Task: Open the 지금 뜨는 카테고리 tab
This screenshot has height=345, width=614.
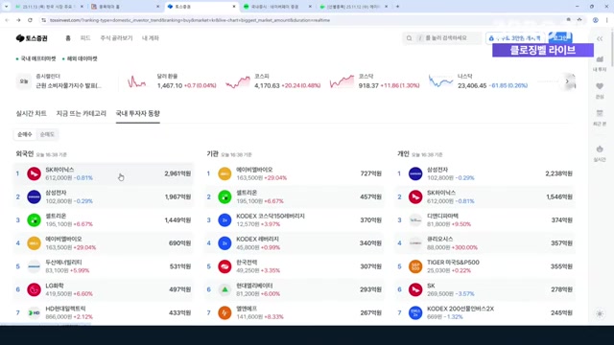Action: (81, 113)
